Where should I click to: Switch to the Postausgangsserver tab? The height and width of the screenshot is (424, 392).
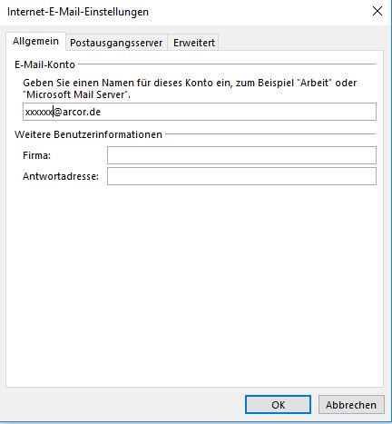tap(116, 43)
